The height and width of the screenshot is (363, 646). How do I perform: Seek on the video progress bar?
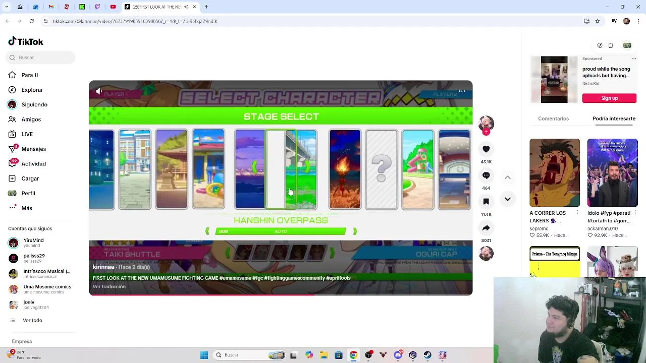click(x=281, y=294)
